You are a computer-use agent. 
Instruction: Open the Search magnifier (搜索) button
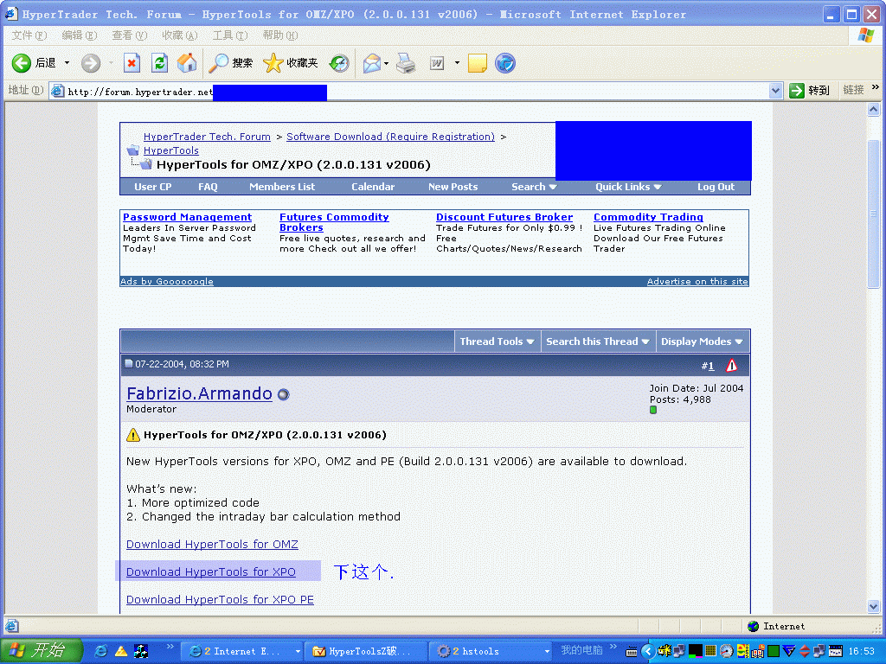click(230, 63)
